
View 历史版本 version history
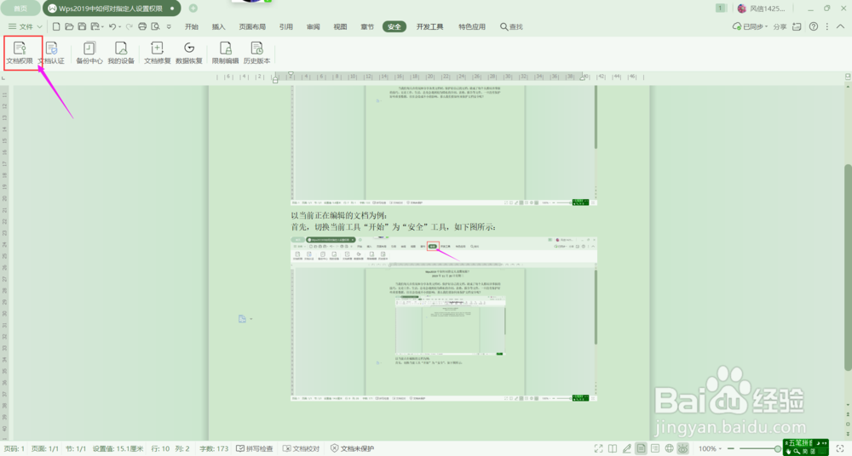pos(256,54)
